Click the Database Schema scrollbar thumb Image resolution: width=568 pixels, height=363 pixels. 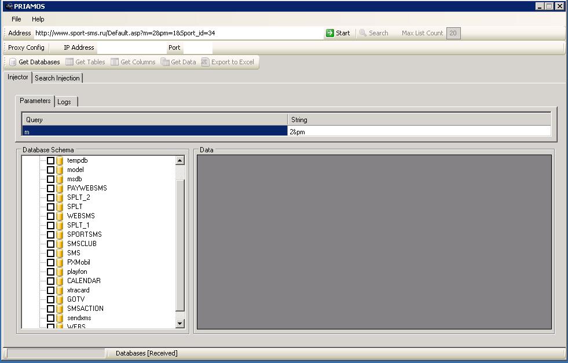[x=180, y=245]
